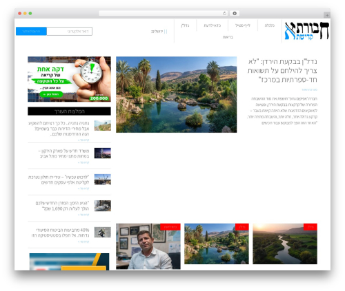Open card with man in white shirt
The image size is (345, 291).
[x=148, y=246]
